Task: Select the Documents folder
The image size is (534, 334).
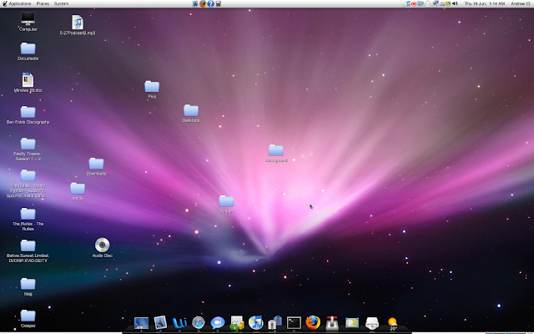Action: (x=28, y=51)
